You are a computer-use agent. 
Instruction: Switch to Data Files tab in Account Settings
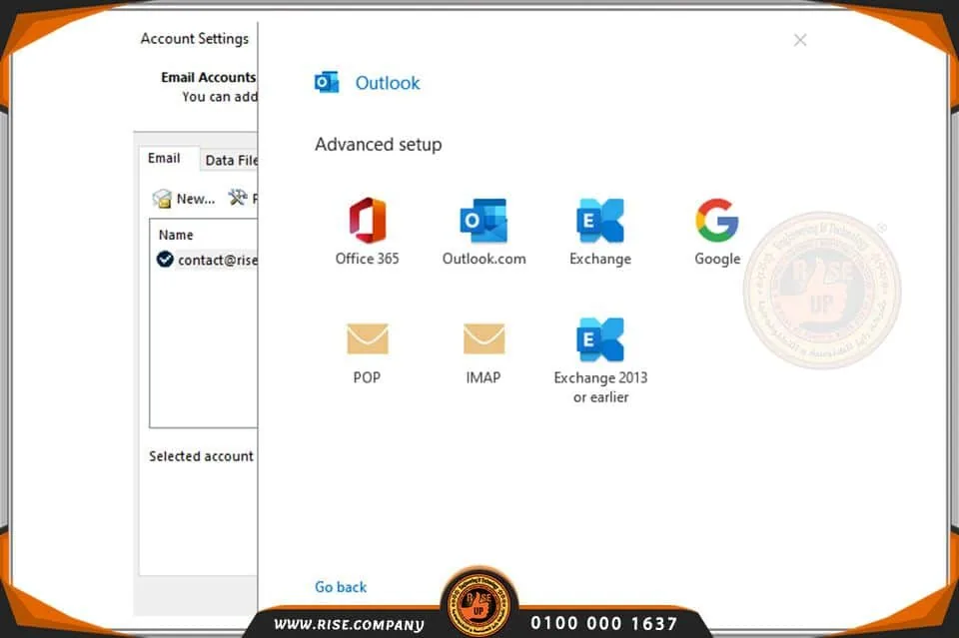[x=231, y=160]
